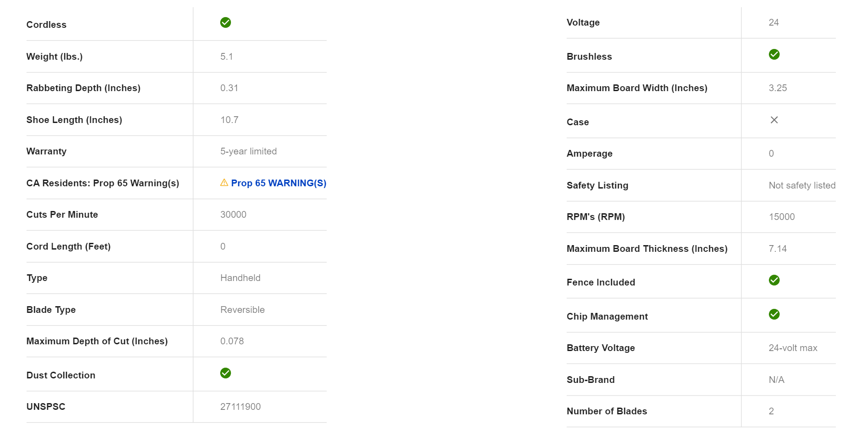Click the Fence Included checkmark icon
The width and height of the screenshot is (861, 448).
pyautogui.click(x=774, y=280)
